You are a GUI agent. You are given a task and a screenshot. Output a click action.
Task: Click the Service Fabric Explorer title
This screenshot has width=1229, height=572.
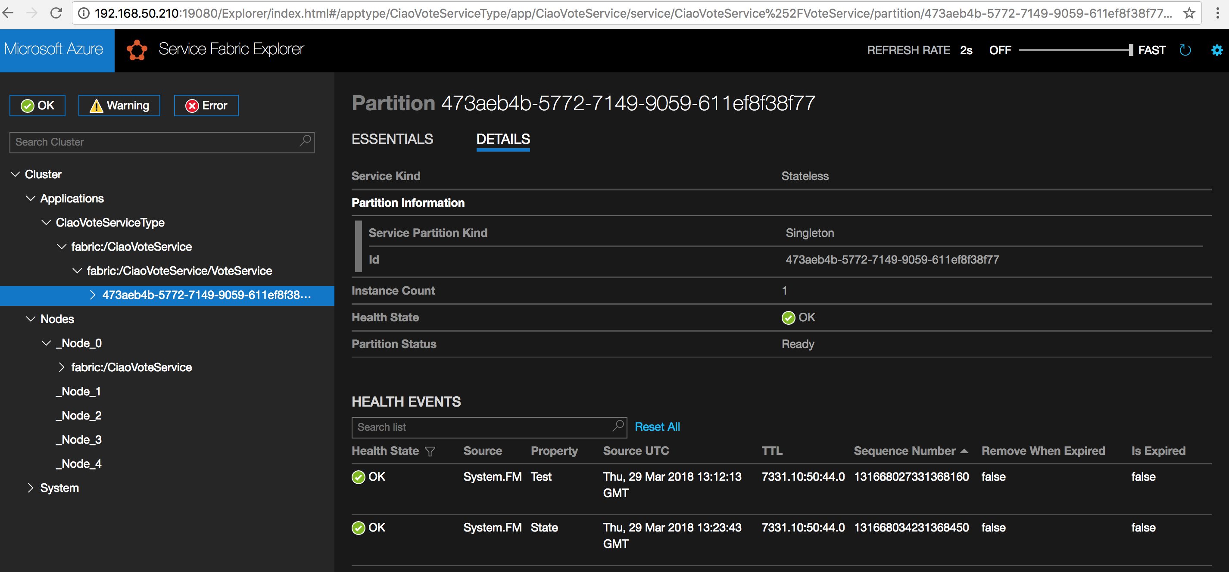(231, 49)
